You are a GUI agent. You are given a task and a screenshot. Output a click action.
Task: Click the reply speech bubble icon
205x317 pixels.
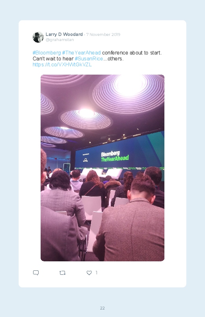pos(36,273)
